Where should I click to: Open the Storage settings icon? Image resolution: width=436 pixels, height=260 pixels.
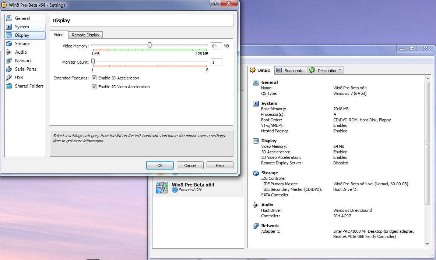click(x=9, y=44)
